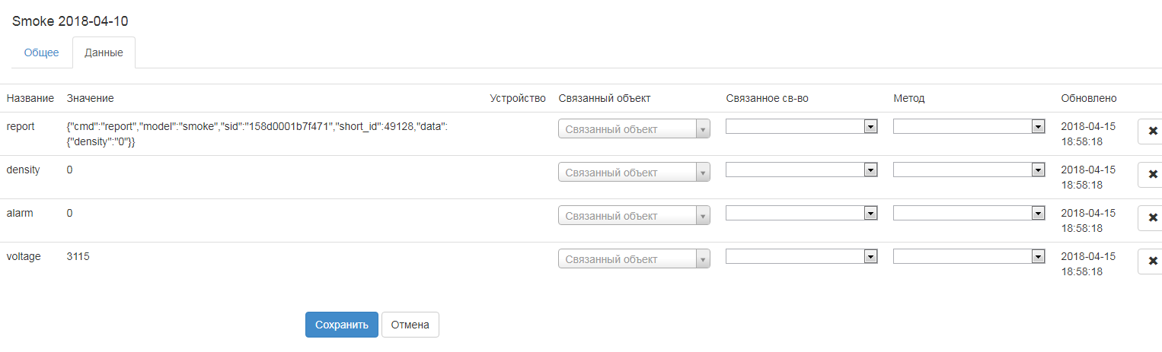Open linked object dropdown for report row
Viewport: 1162px width, 352px height.
click(634, 129)
